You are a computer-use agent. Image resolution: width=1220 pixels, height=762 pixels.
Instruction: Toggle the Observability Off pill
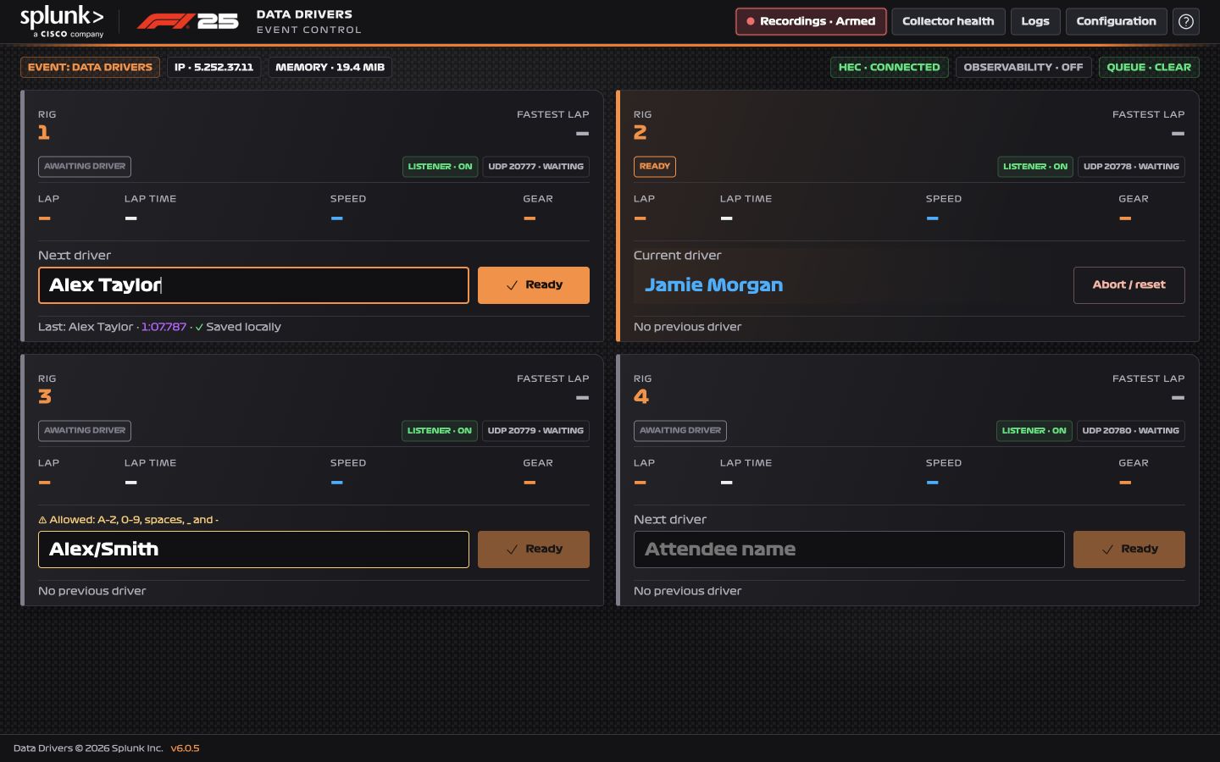1023,67
